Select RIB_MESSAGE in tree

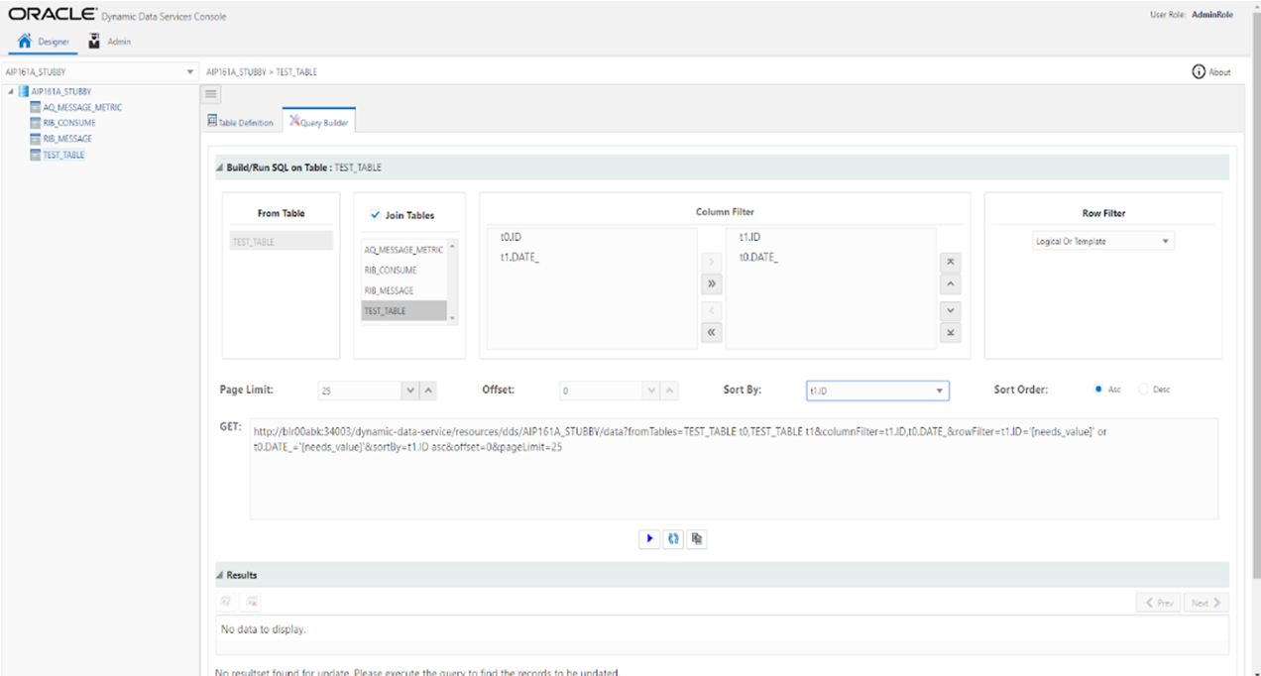click(67, 139)
